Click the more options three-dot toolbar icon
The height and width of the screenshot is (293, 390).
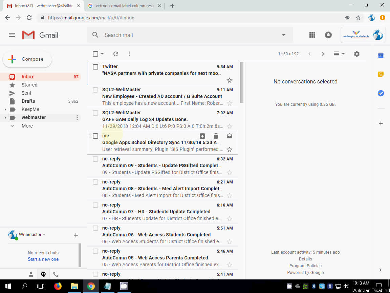(x=129, y=54)
